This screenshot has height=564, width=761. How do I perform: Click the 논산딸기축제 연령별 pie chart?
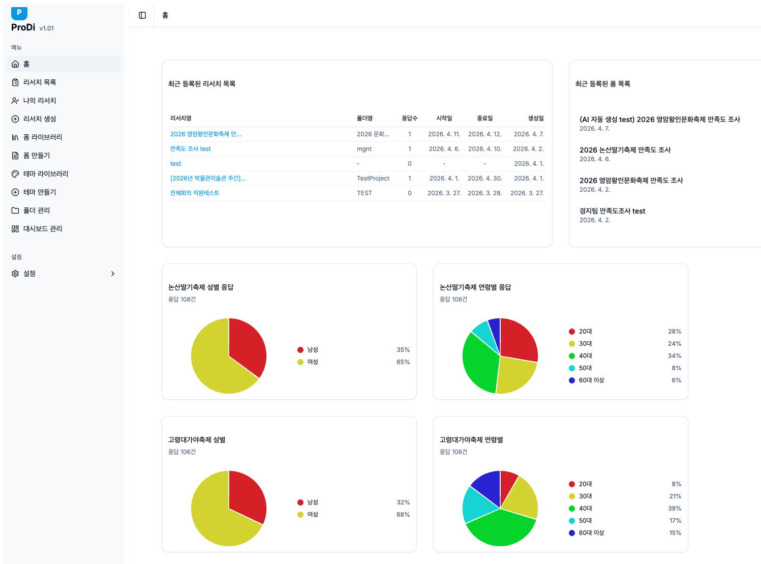click(500, 356)
